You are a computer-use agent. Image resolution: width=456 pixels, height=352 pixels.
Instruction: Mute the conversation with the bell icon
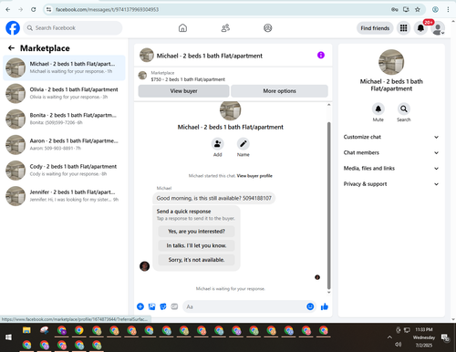coord(378,109)
